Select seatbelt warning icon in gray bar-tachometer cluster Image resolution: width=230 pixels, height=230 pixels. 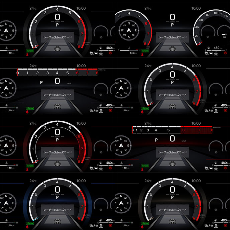27,112
